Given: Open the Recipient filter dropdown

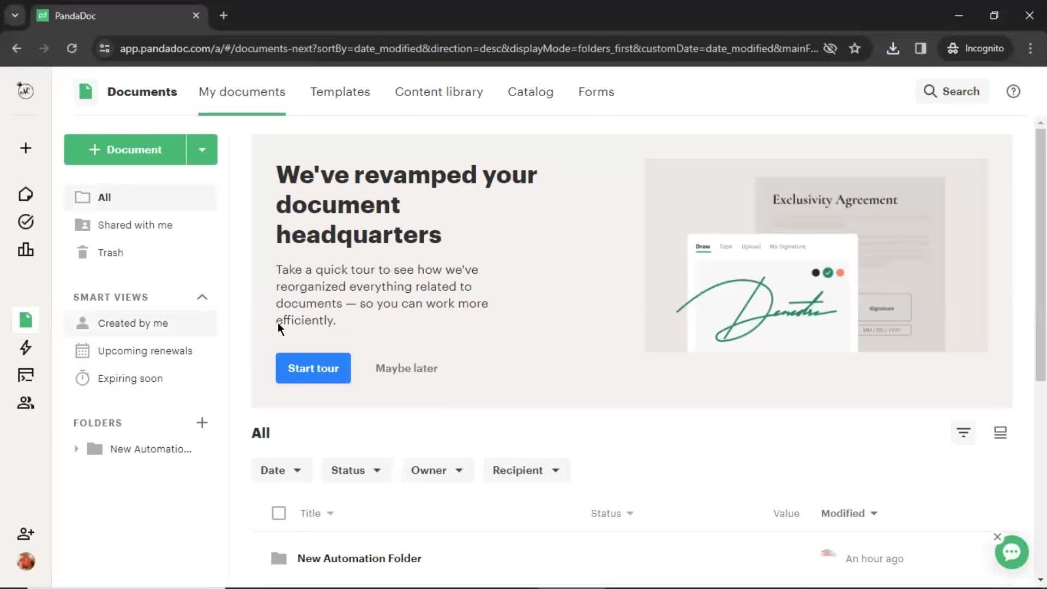Looking at the screenshot, I should tap(526, 470).
